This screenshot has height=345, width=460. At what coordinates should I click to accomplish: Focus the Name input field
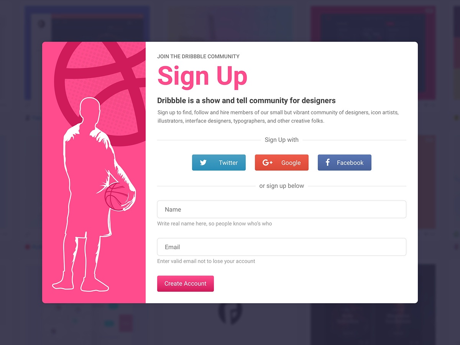(282, 209)
